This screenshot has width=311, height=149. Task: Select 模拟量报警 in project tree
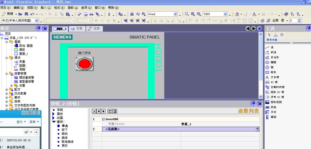click(26, 78)
